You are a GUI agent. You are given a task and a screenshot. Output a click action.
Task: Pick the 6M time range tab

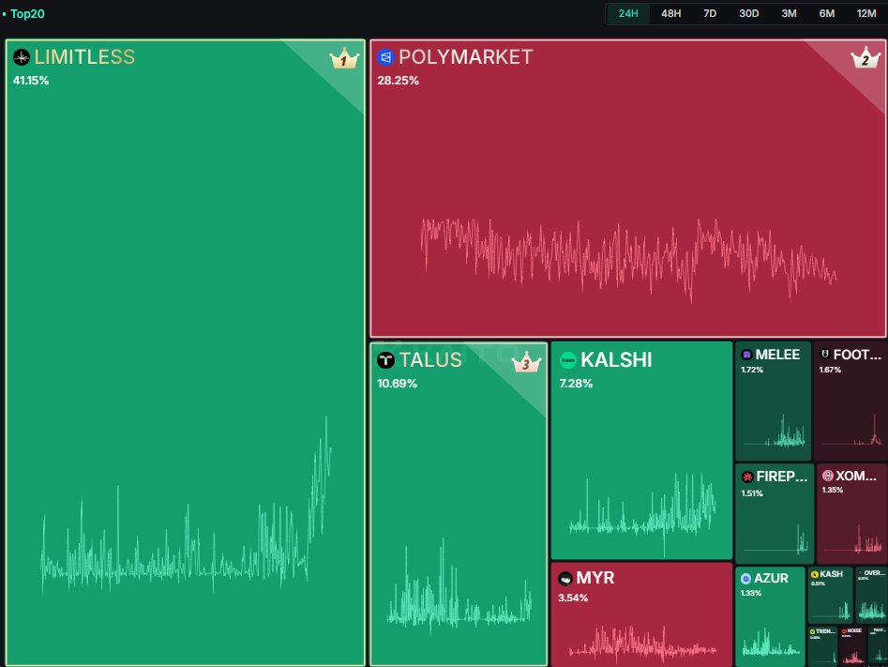point(826,13)
